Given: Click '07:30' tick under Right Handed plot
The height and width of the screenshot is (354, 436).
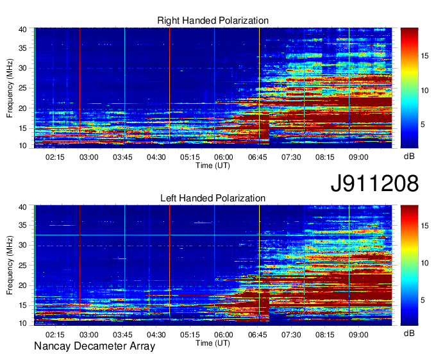Looking at the screenshot, I should [x=291, y=157].
